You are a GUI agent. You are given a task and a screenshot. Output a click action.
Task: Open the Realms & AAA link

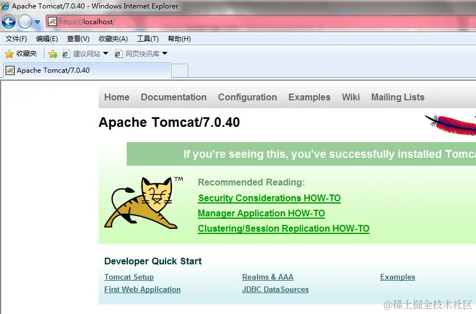point(268,277)
